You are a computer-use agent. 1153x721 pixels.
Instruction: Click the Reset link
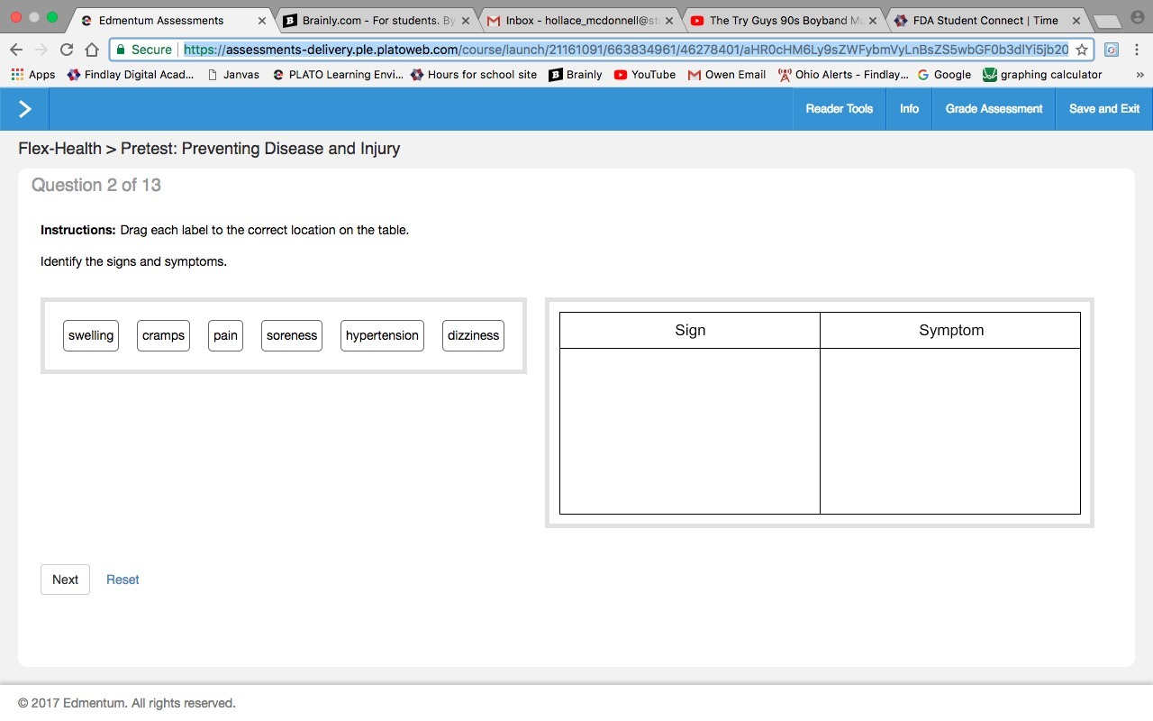tap(123, 580)
